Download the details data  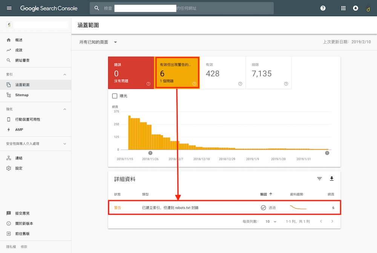(x=332, y=179)
